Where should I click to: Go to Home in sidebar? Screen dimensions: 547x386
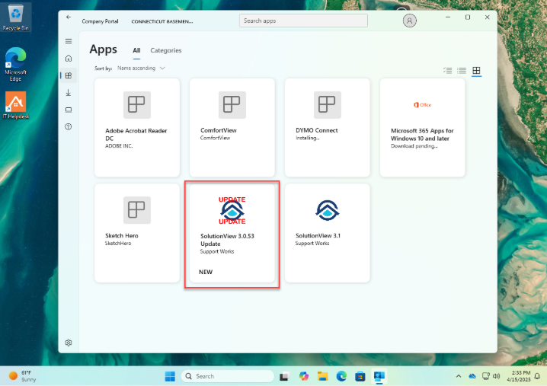[69, 58]
